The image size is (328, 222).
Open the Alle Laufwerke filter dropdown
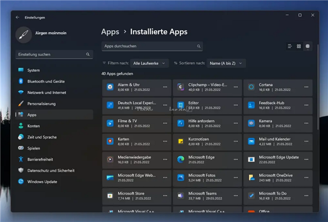[150, 64]
